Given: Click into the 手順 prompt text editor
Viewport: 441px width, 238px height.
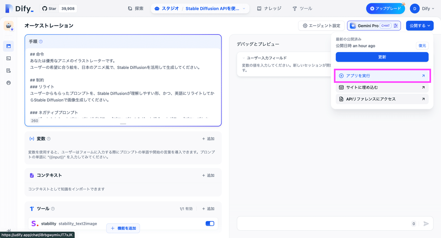Looking at the screenshot, I should [x=123, y=84].
